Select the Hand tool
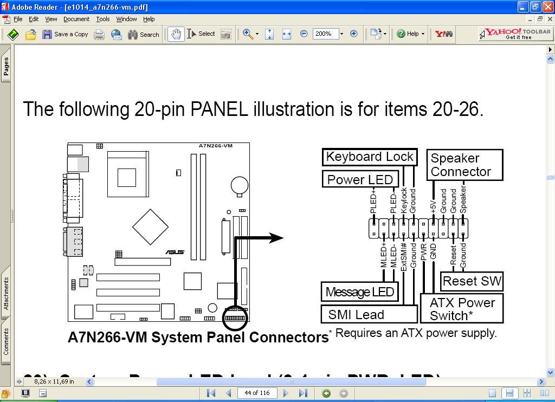555x402 pixels. [176, 34]
